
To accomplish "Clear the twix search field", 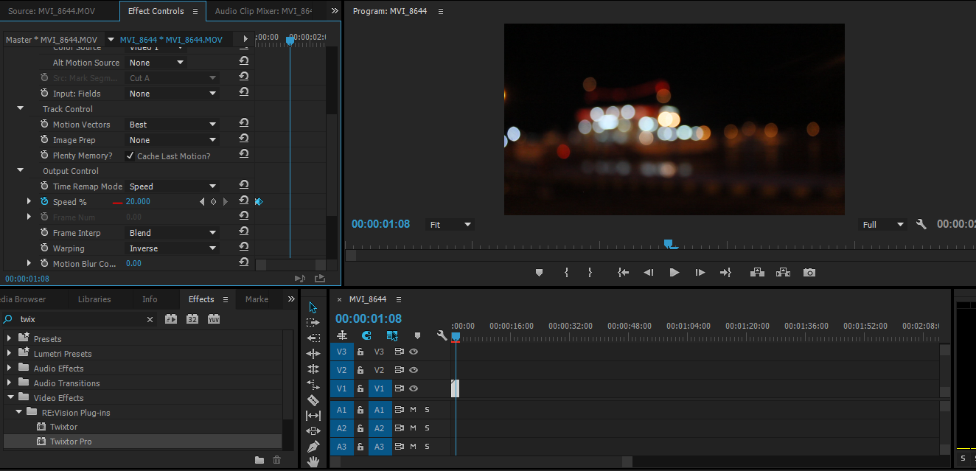I will point(150,318).
